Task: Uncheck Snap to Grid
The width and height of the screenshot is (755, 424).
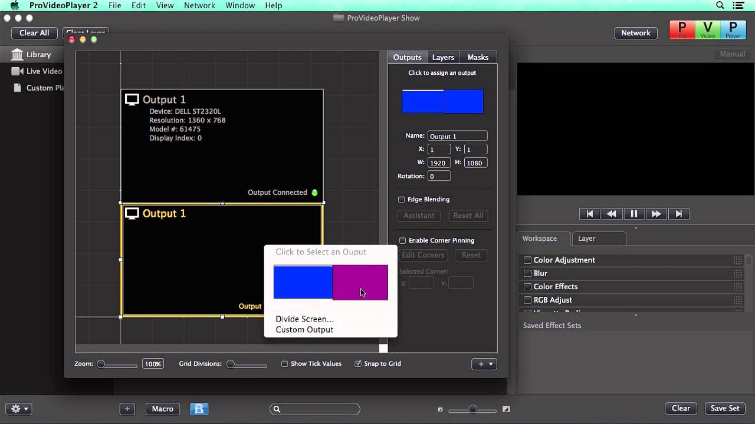Action: 358,364
